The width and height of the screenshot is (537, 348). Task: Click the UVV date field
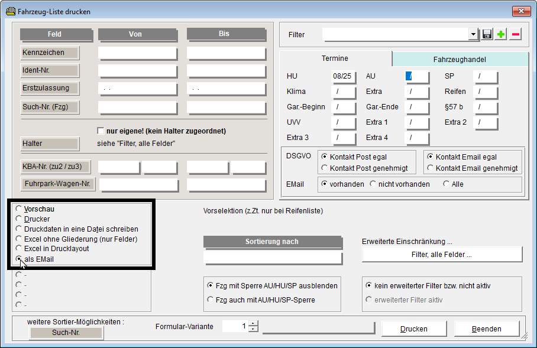(344, 122)
